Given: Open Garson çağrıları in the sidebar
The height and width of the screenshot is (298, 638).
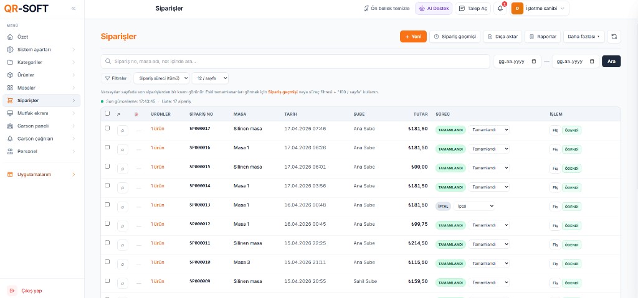Looking at the screenshot, I should click(35, 138).
